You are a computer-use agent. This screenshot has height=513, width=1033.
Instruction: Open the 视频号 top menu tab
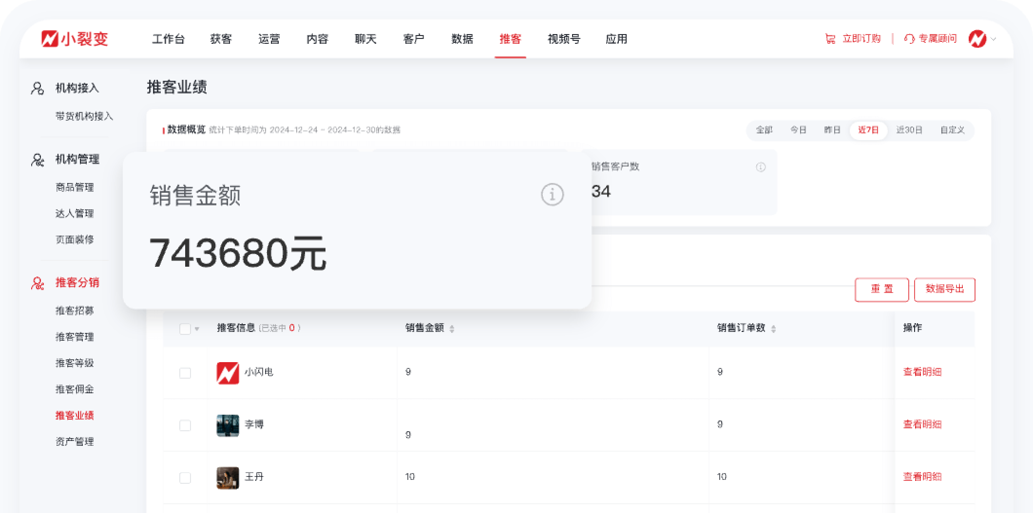[x=564, y=39]
